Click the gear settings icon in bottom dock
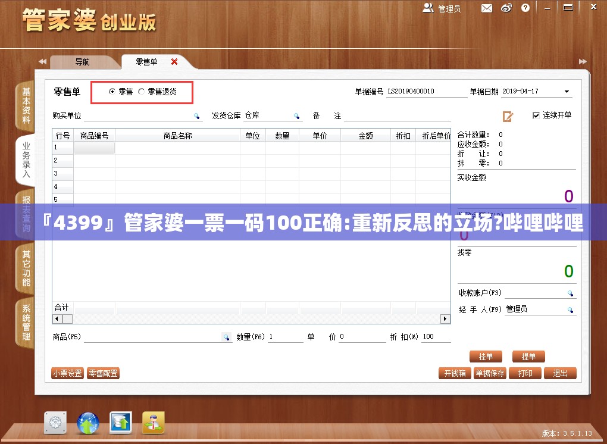607x444 pixels. coord(55,423)
